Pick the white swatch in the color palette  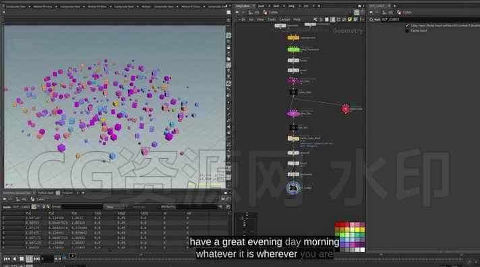pyautogui.click(x=363, y=250)
